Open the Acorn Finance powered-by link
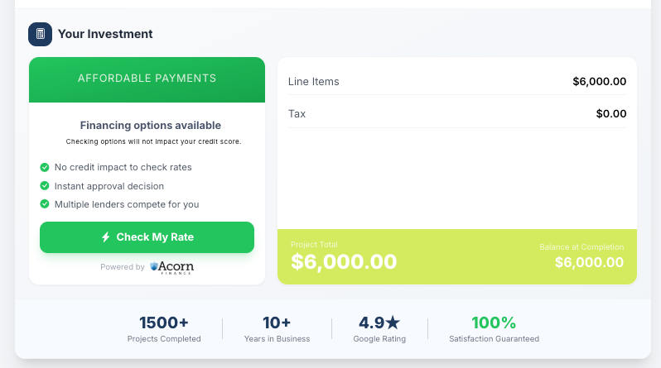 [x=147, y=267]
